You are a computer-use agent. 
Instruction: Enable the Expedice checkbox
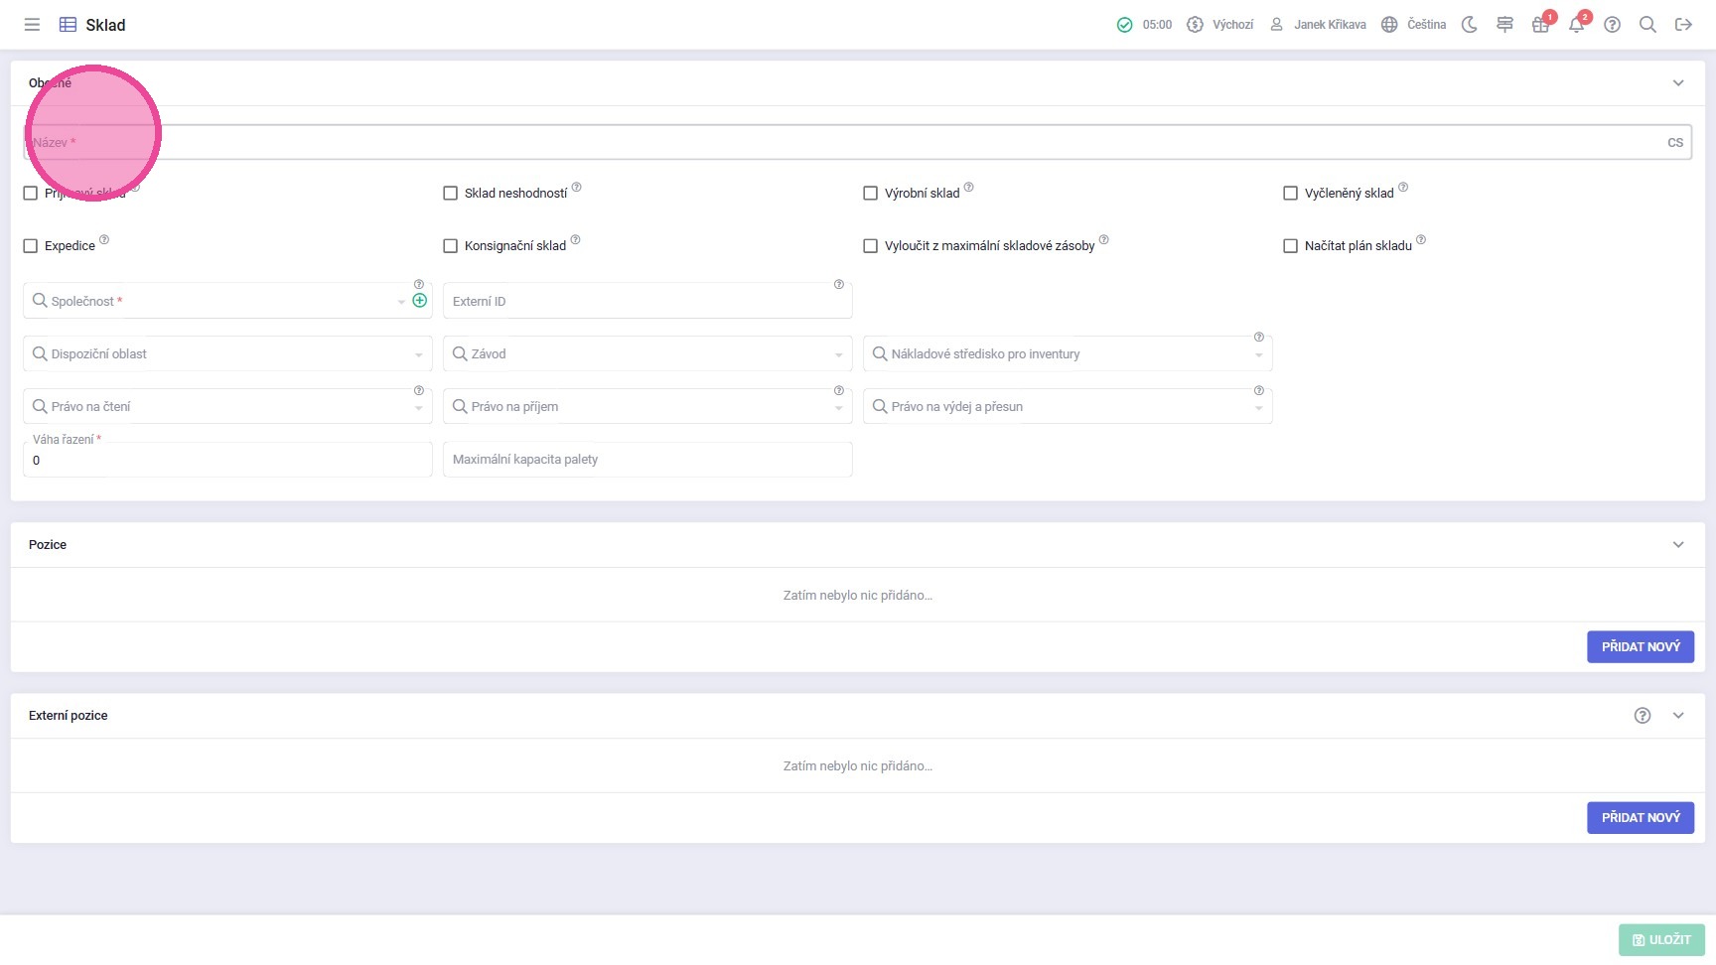tap(31, 246)
